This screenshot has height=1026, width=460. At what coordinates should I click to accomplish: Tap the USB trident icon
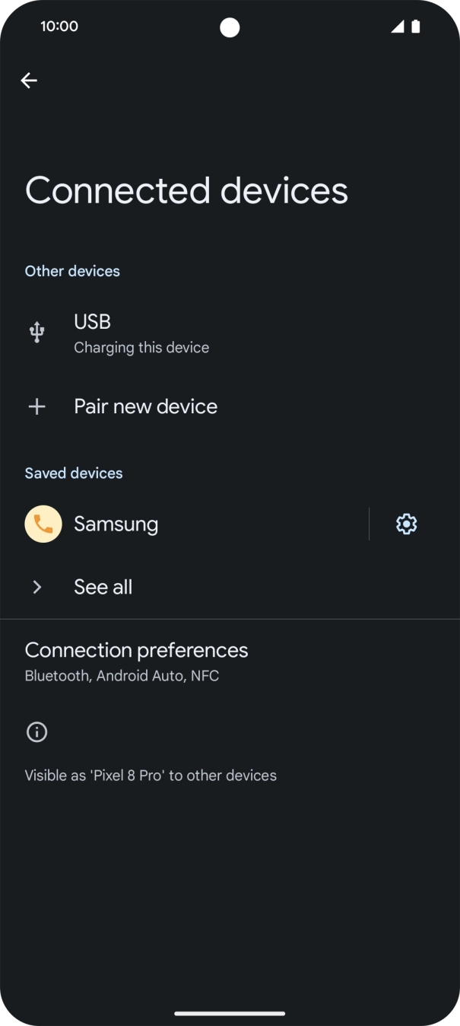coord(36,333)
